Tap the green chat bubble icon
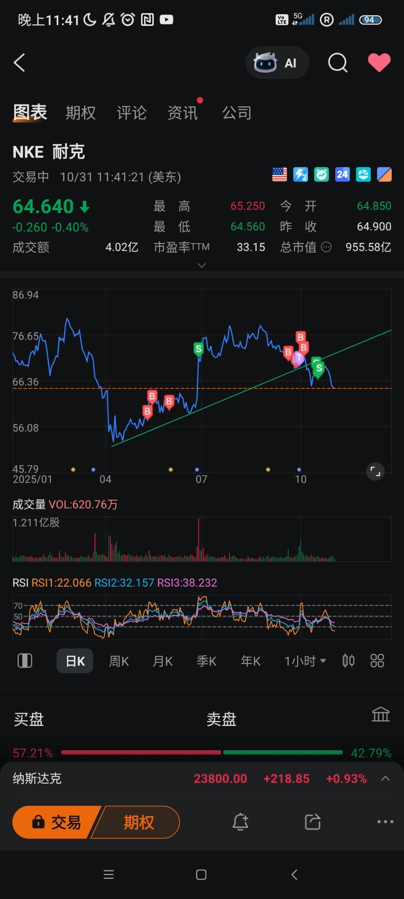 pyautogui.click(x=322, y=175)
